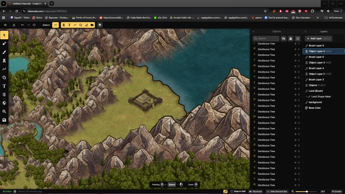This screenshot has height=194, width=345.
Task: Click the Add Layer button
Action: [x=318, y=39]
